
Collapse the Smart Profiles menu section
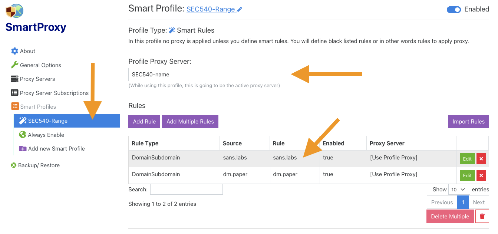(x=38, y=107)
